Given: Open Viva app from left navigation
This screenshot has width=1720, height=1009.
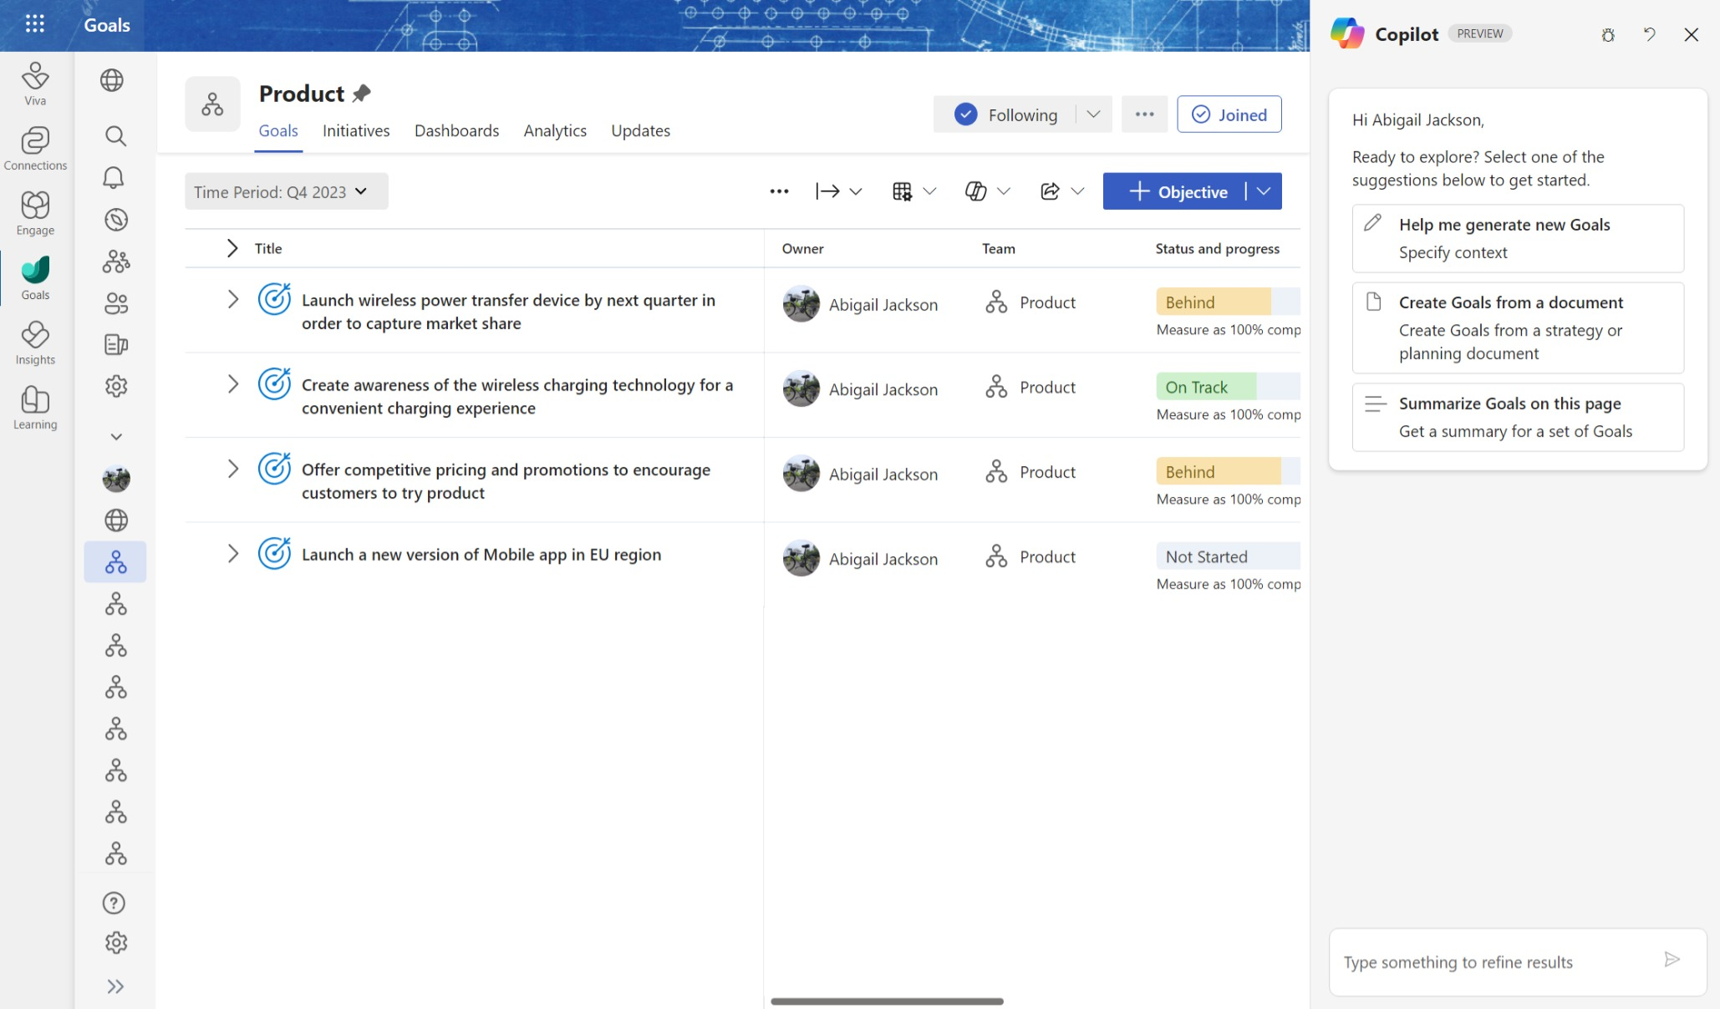Looking at the screenshot, I should click(35, 84).
